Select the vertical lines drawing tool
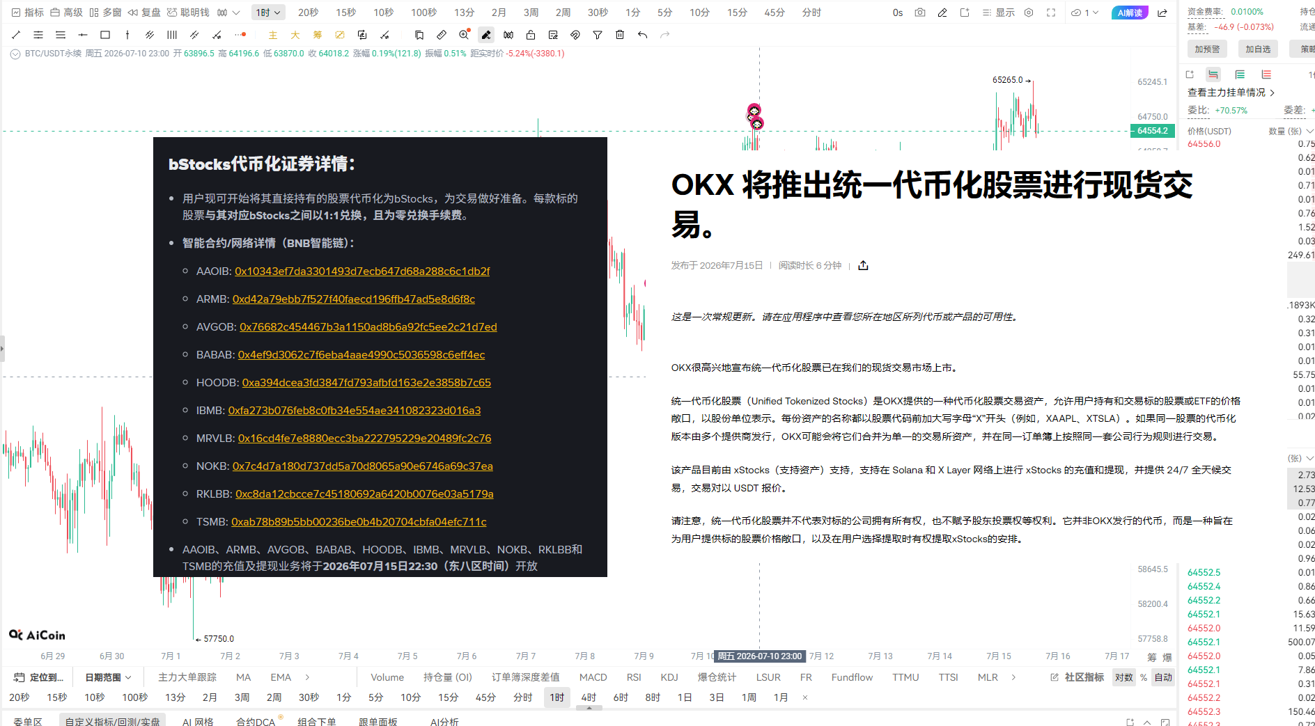The image size is (1315, 726). click(172, 35)
